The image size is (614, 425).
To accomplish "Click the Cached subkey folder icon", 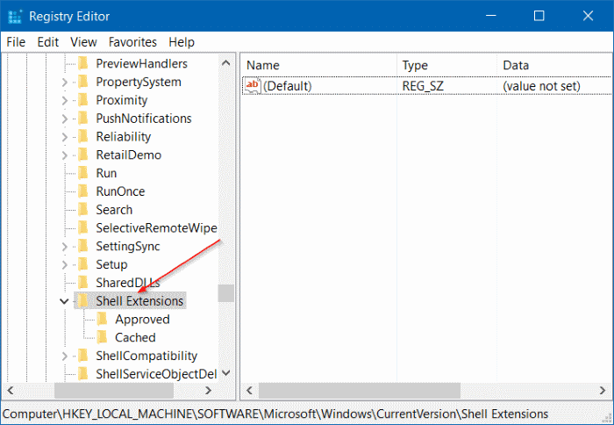I will coord(102,337).
